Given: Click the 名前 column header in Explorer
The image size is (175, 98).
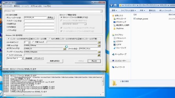Looking at the screenshot, I should tap(135, 15).
